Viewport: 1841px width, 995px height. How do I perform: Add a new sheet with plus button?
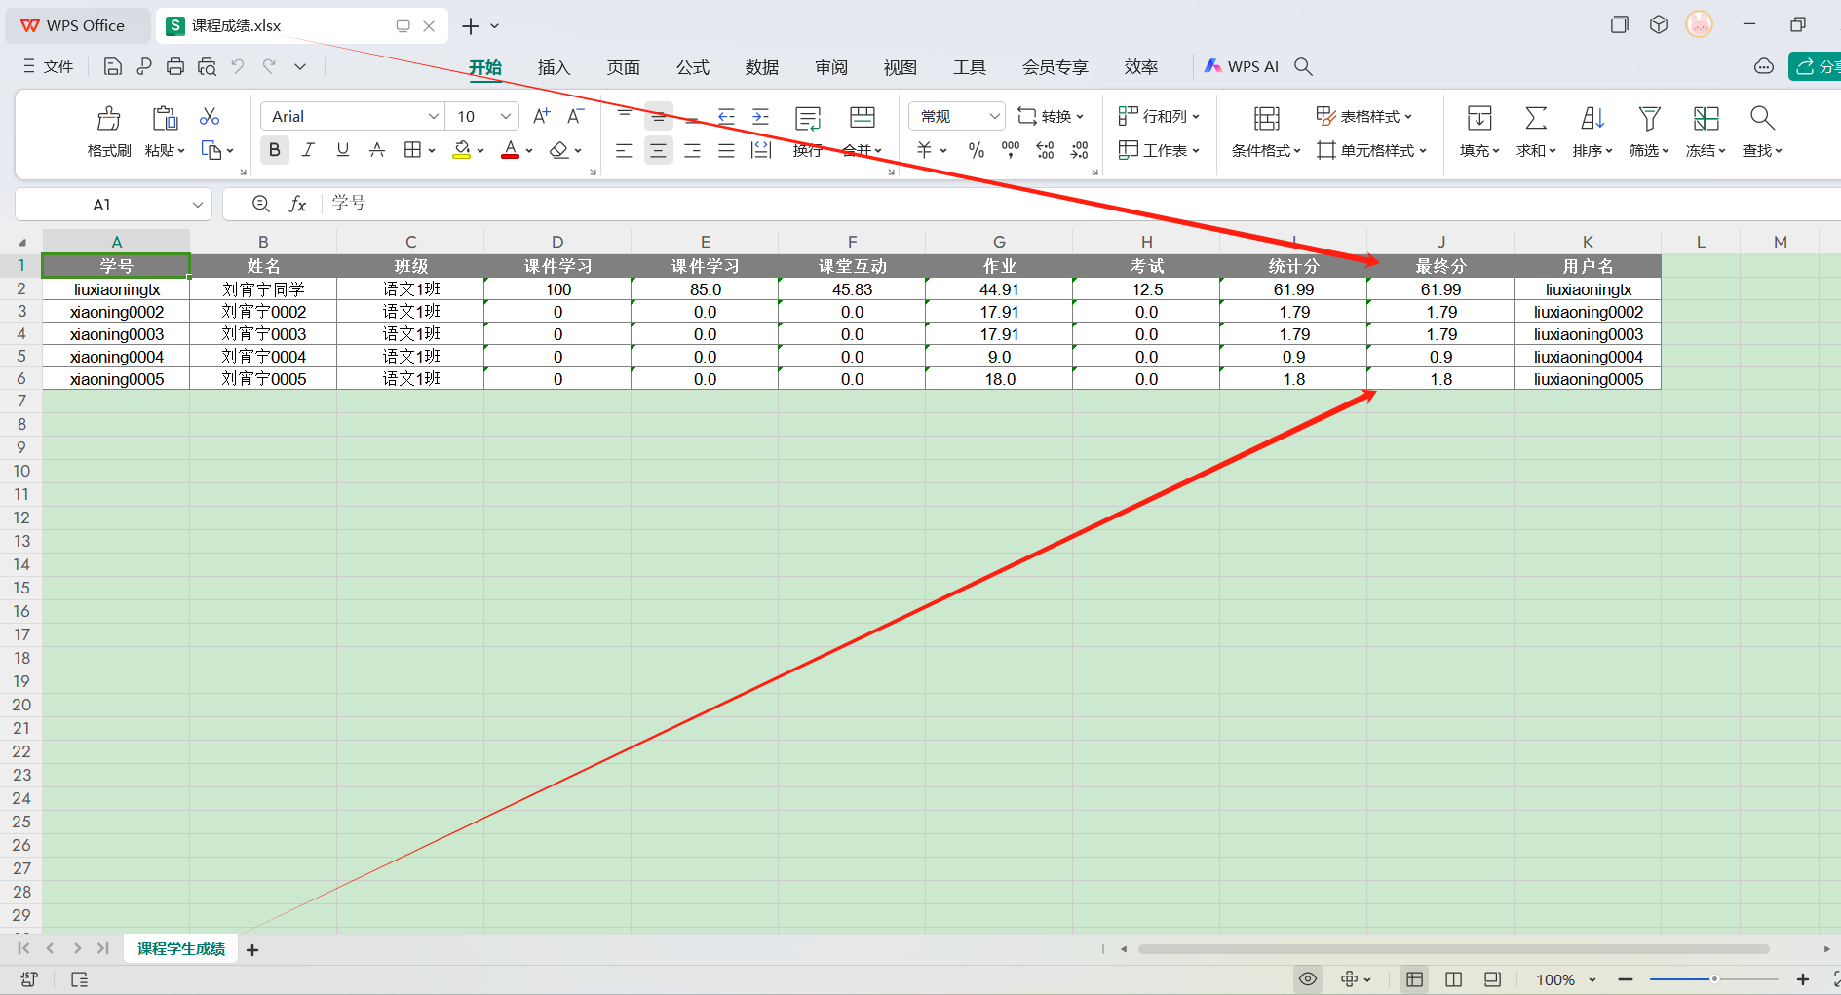pyautogui.click(x=252, y=950)
